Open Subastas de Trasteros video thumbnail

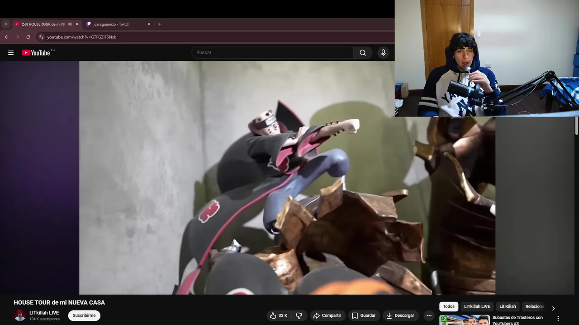[x=465, y=320]
